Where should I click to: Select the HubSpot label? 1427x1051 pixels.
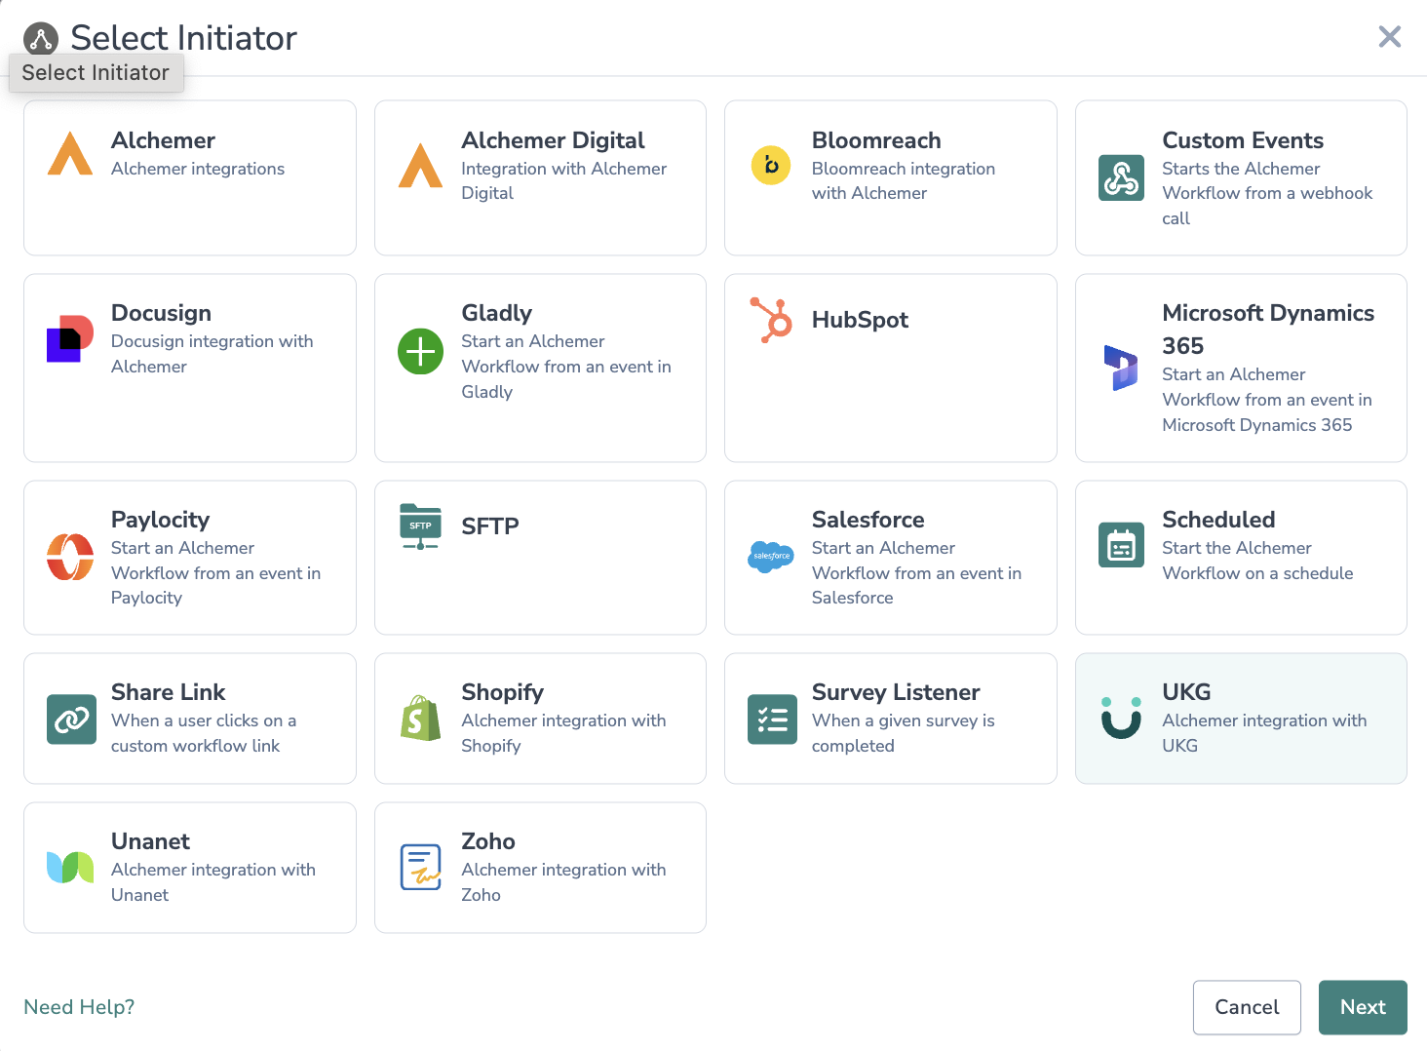click(x=860, y=320)
